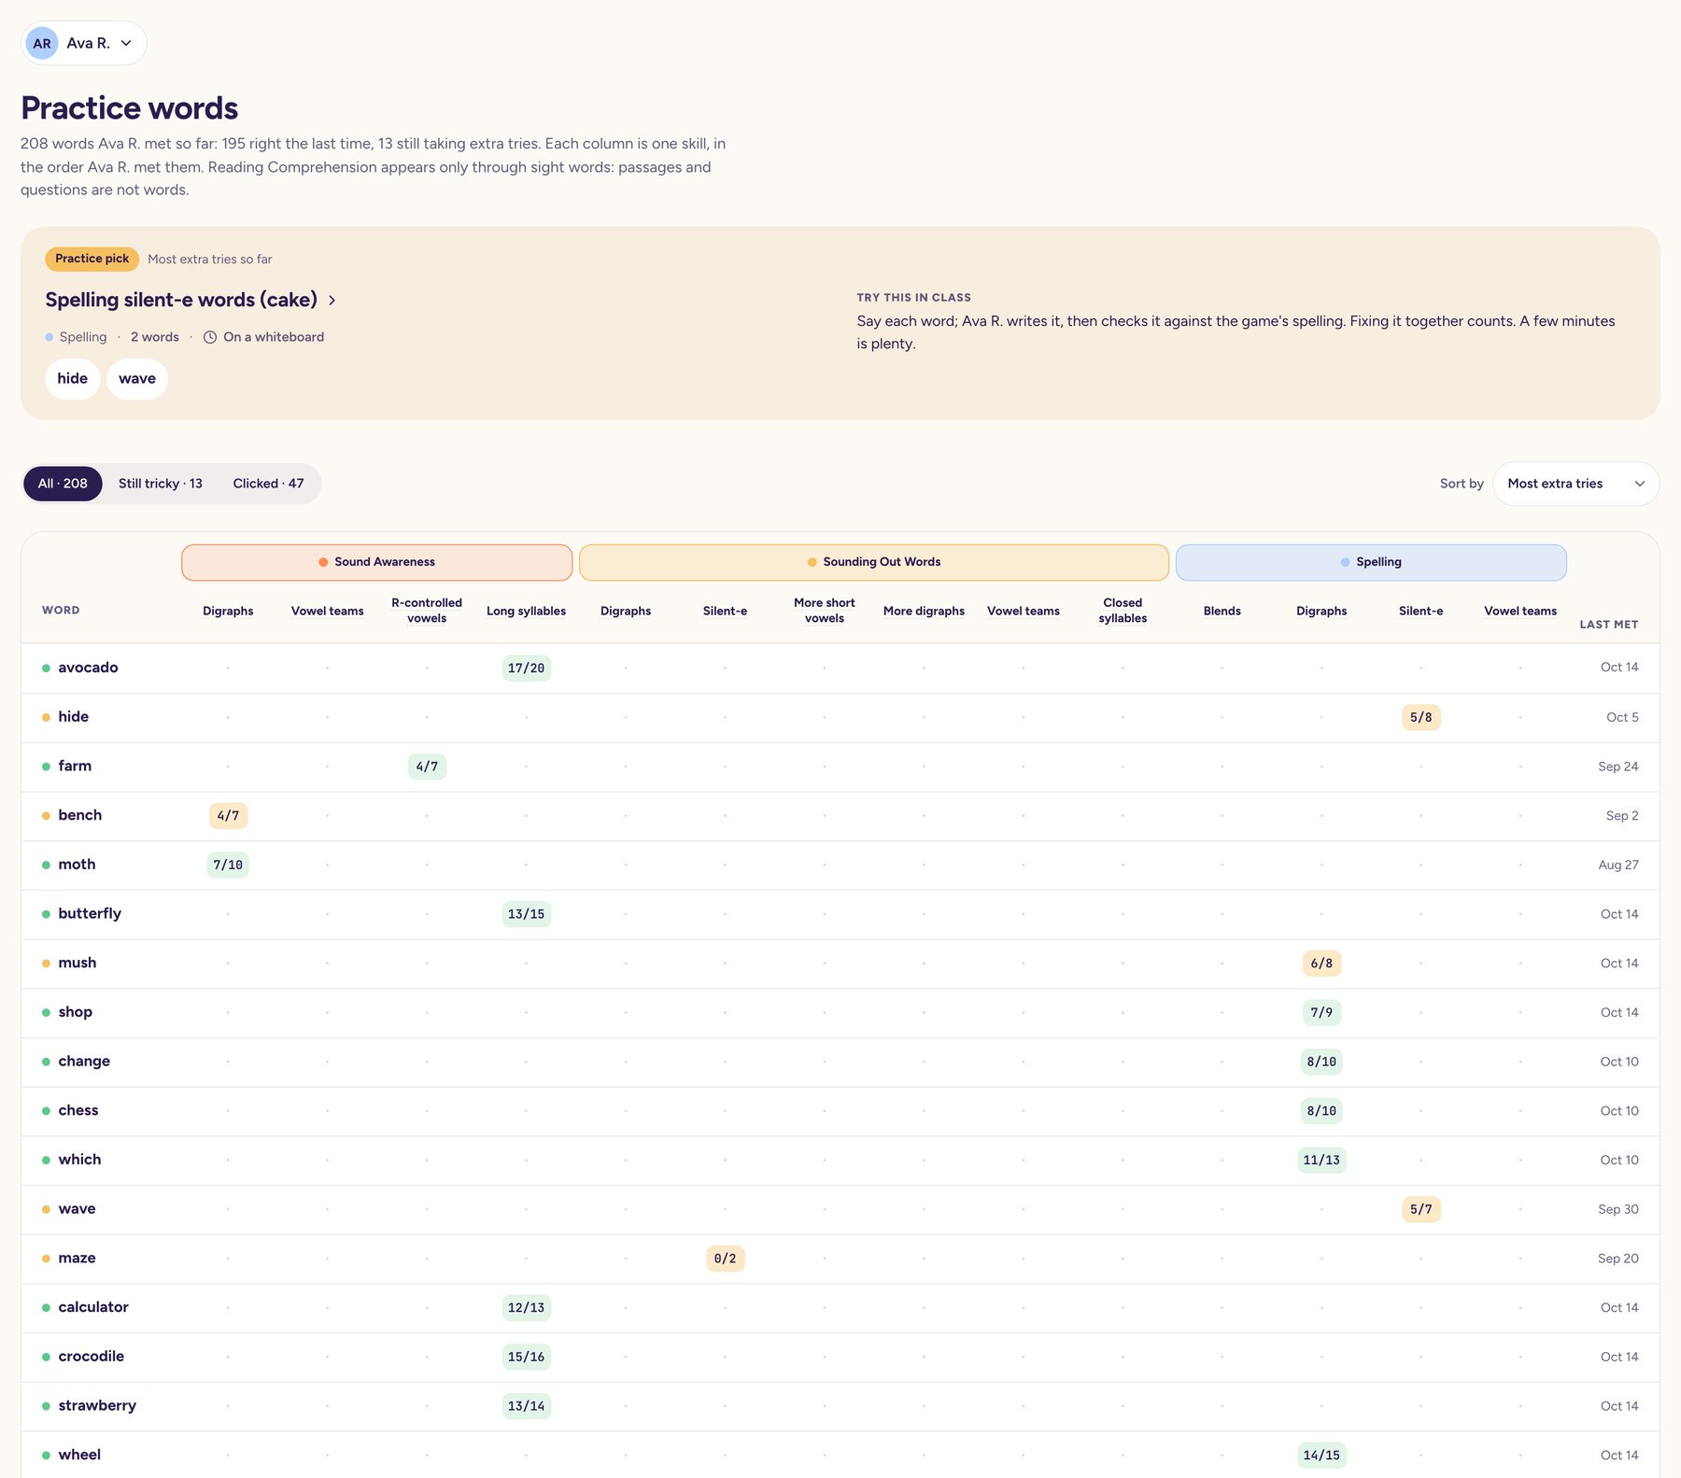
Task: Click the orange status dot beside maze
Action: tap(46, 1259)
